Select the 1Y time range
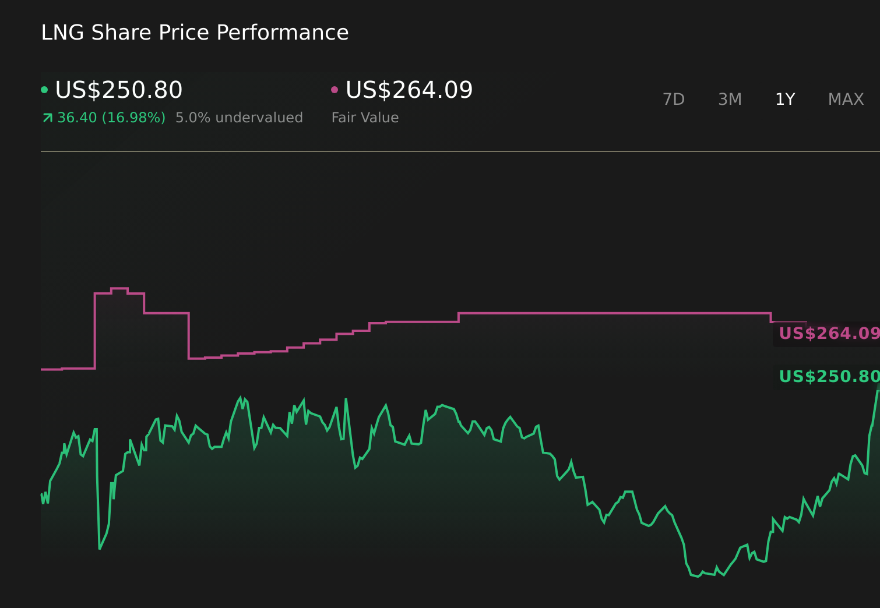The image size is (880, 608). [x=785, y=99]
